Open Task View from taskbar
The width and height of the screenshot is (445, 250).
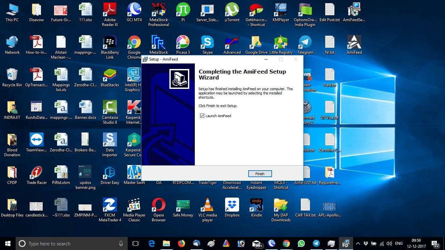tap(136, 243)
